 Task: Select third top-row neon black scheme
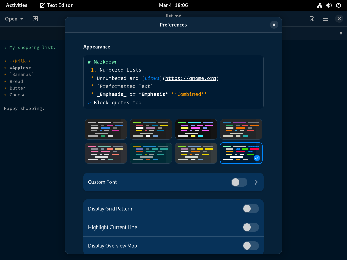coord(196,129)
